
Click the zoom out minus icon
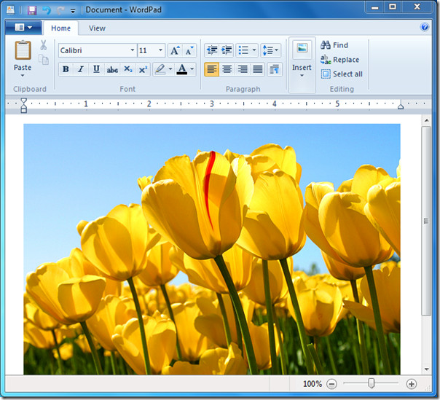point(331,384)
